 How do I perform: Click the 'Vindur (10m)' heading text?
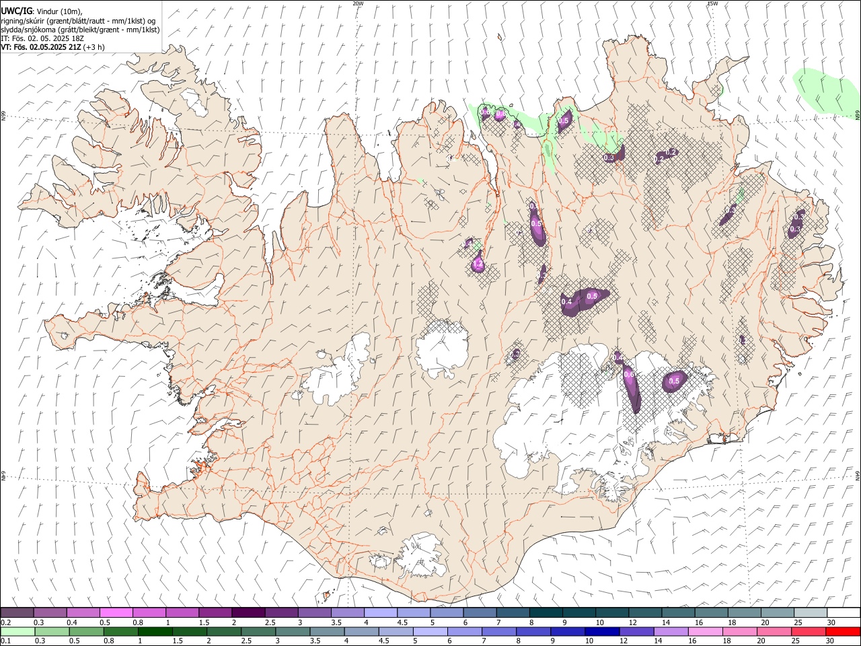tap(60, 11)
